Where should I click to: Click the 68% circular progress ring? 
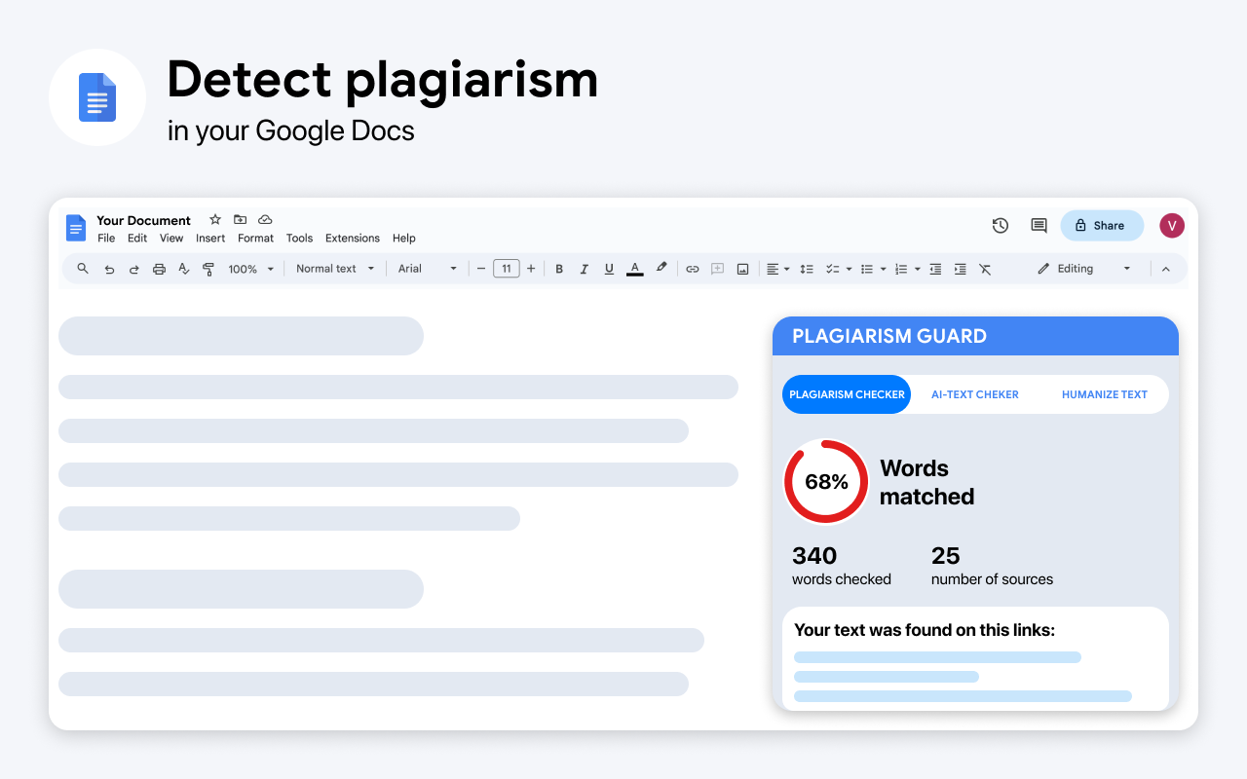[826, 482]
